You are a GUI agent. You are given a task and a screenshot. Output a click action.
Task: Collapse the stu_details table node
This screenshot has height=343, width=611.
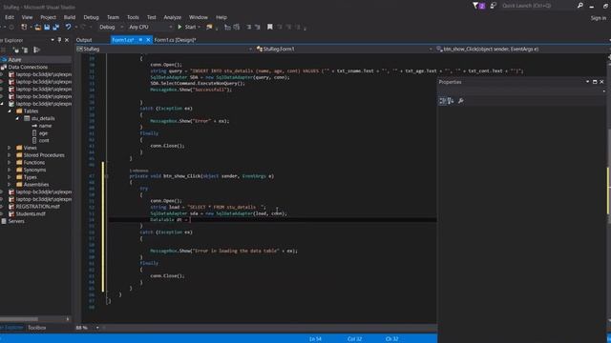(17, 118)
